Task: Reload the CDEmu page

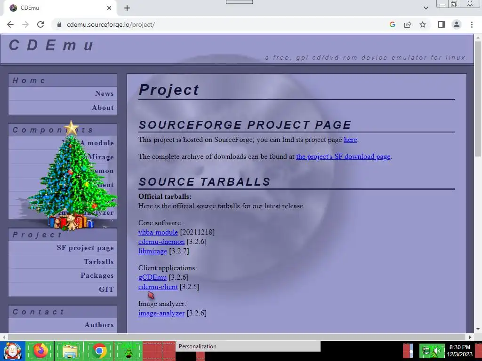Action: pos(40,24)
